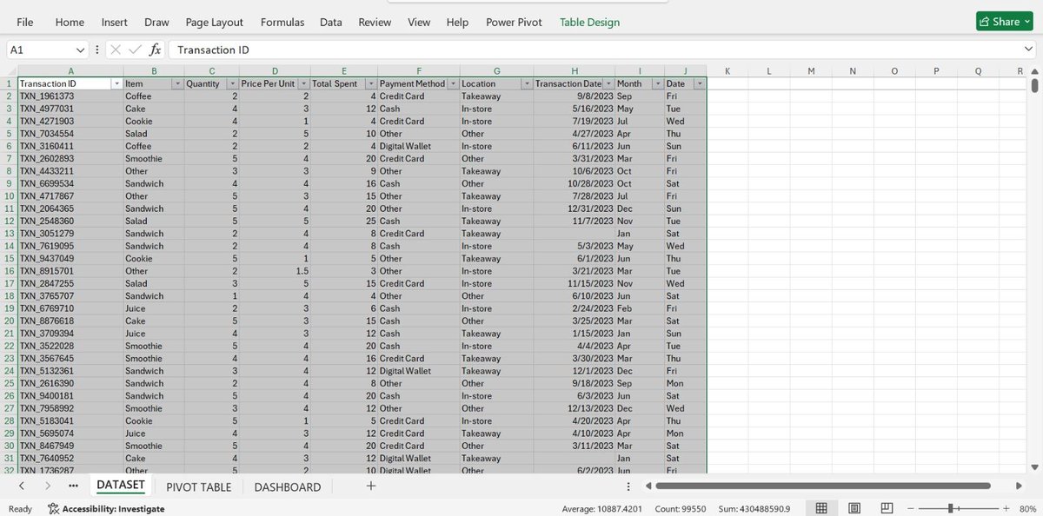This screenshot has width=1043, height=516.
Task: Click cell TXN_1961373
Action: pos(70,96)
